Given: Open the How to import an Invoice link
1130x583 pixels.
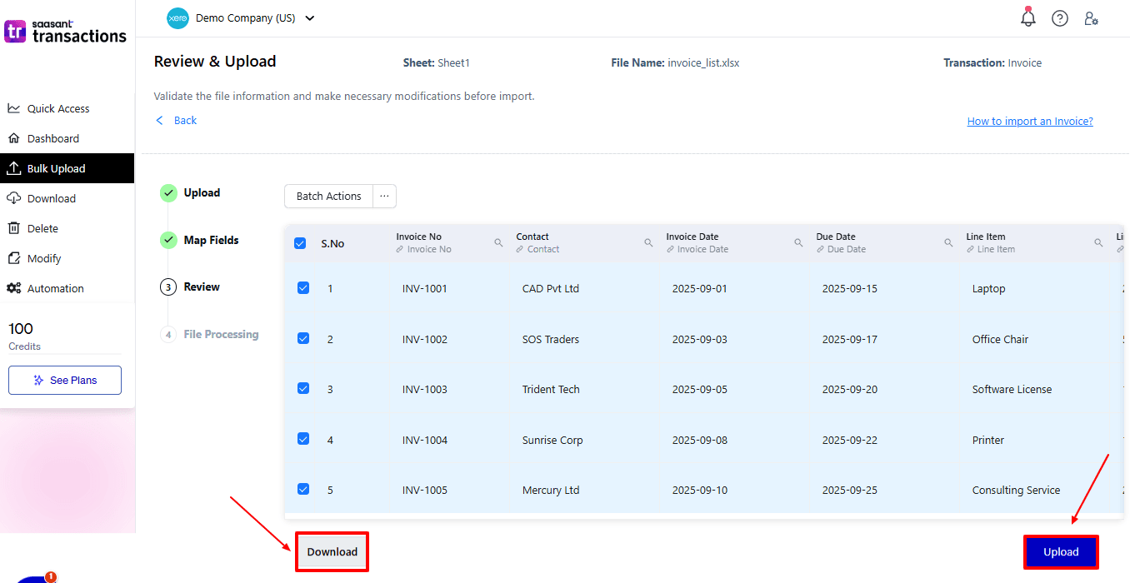Looking at the screenshot, I should [x=1029, y=121].
